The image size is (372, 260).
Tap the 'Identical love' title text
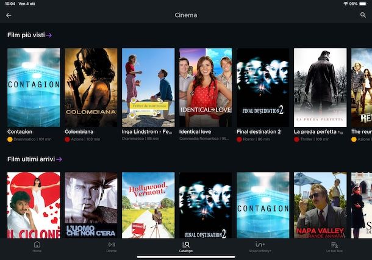pos(195,132)
